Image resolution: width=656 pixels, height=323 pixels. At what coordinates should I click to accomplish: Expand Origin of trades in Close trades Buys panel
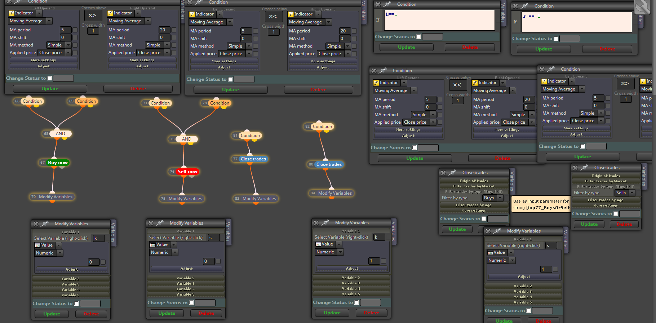point(474,181)
